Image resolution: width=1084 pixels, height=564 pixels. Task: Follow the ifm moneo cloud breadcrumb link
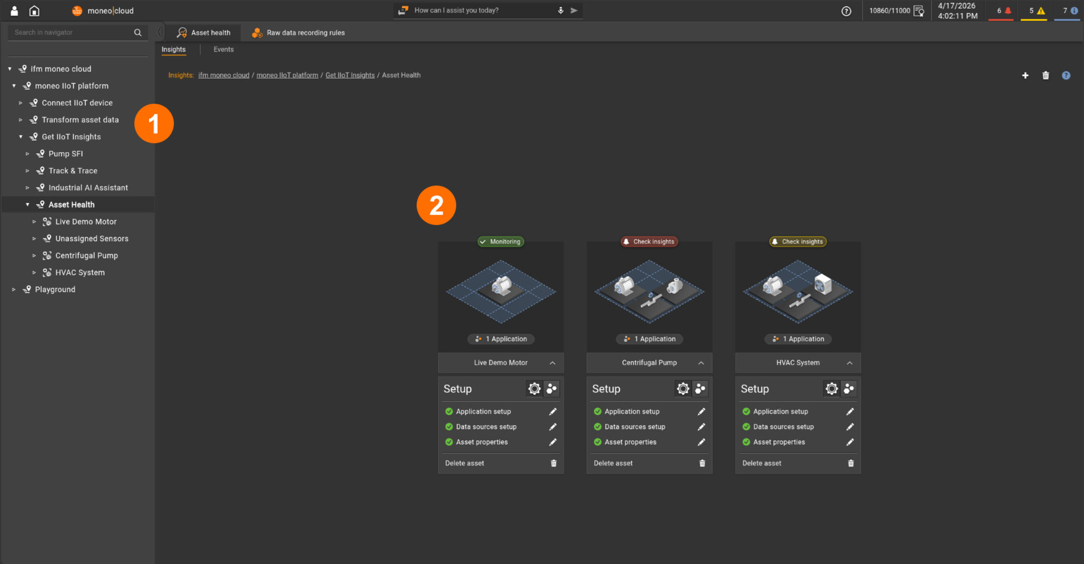[x=224, y=75]
